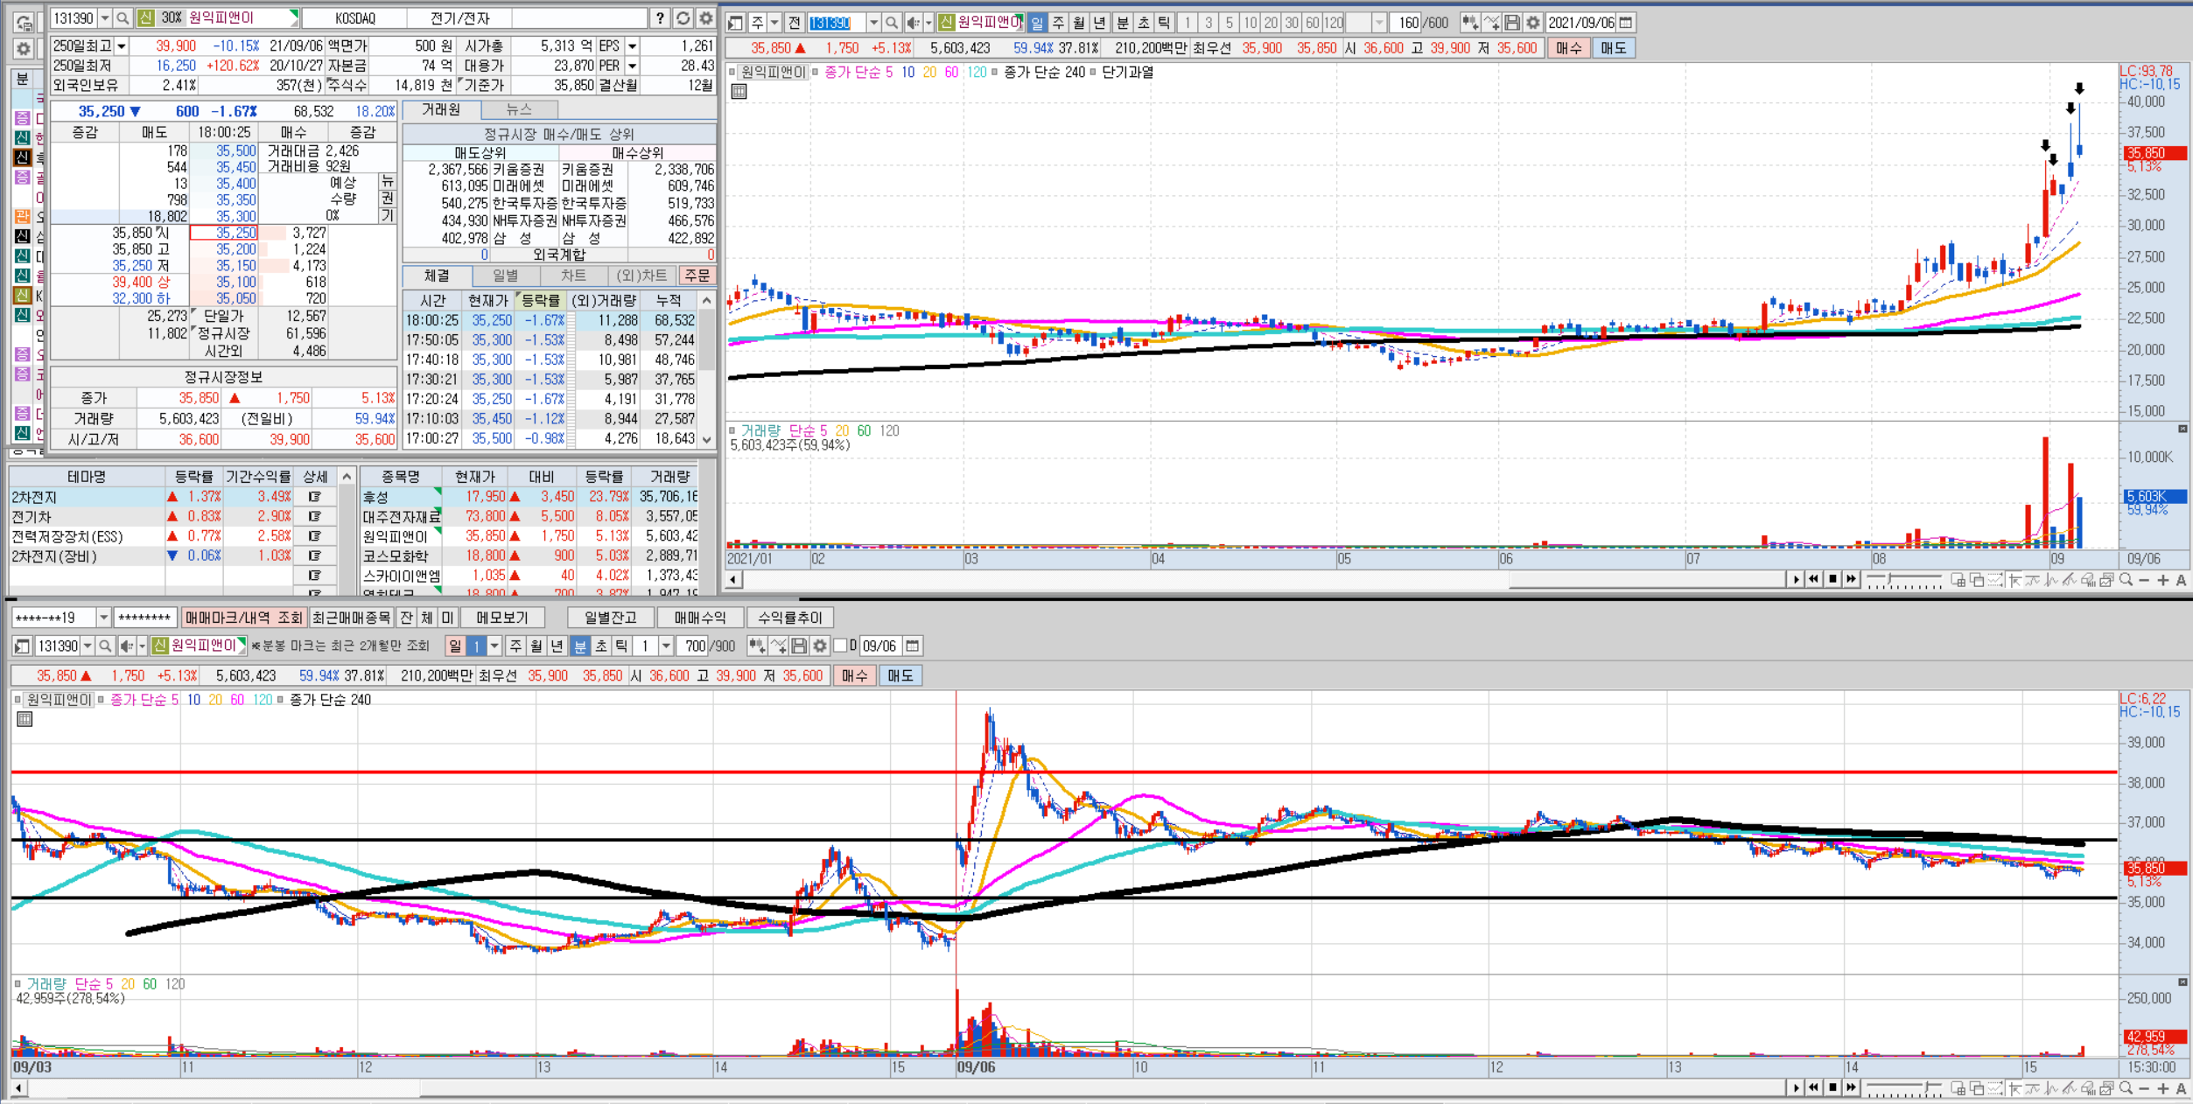The height and width of the screenshot is (1104, 2193).
Task: Click 수익률추이 button
Action: pyautogui.click(x=790, y=618)
